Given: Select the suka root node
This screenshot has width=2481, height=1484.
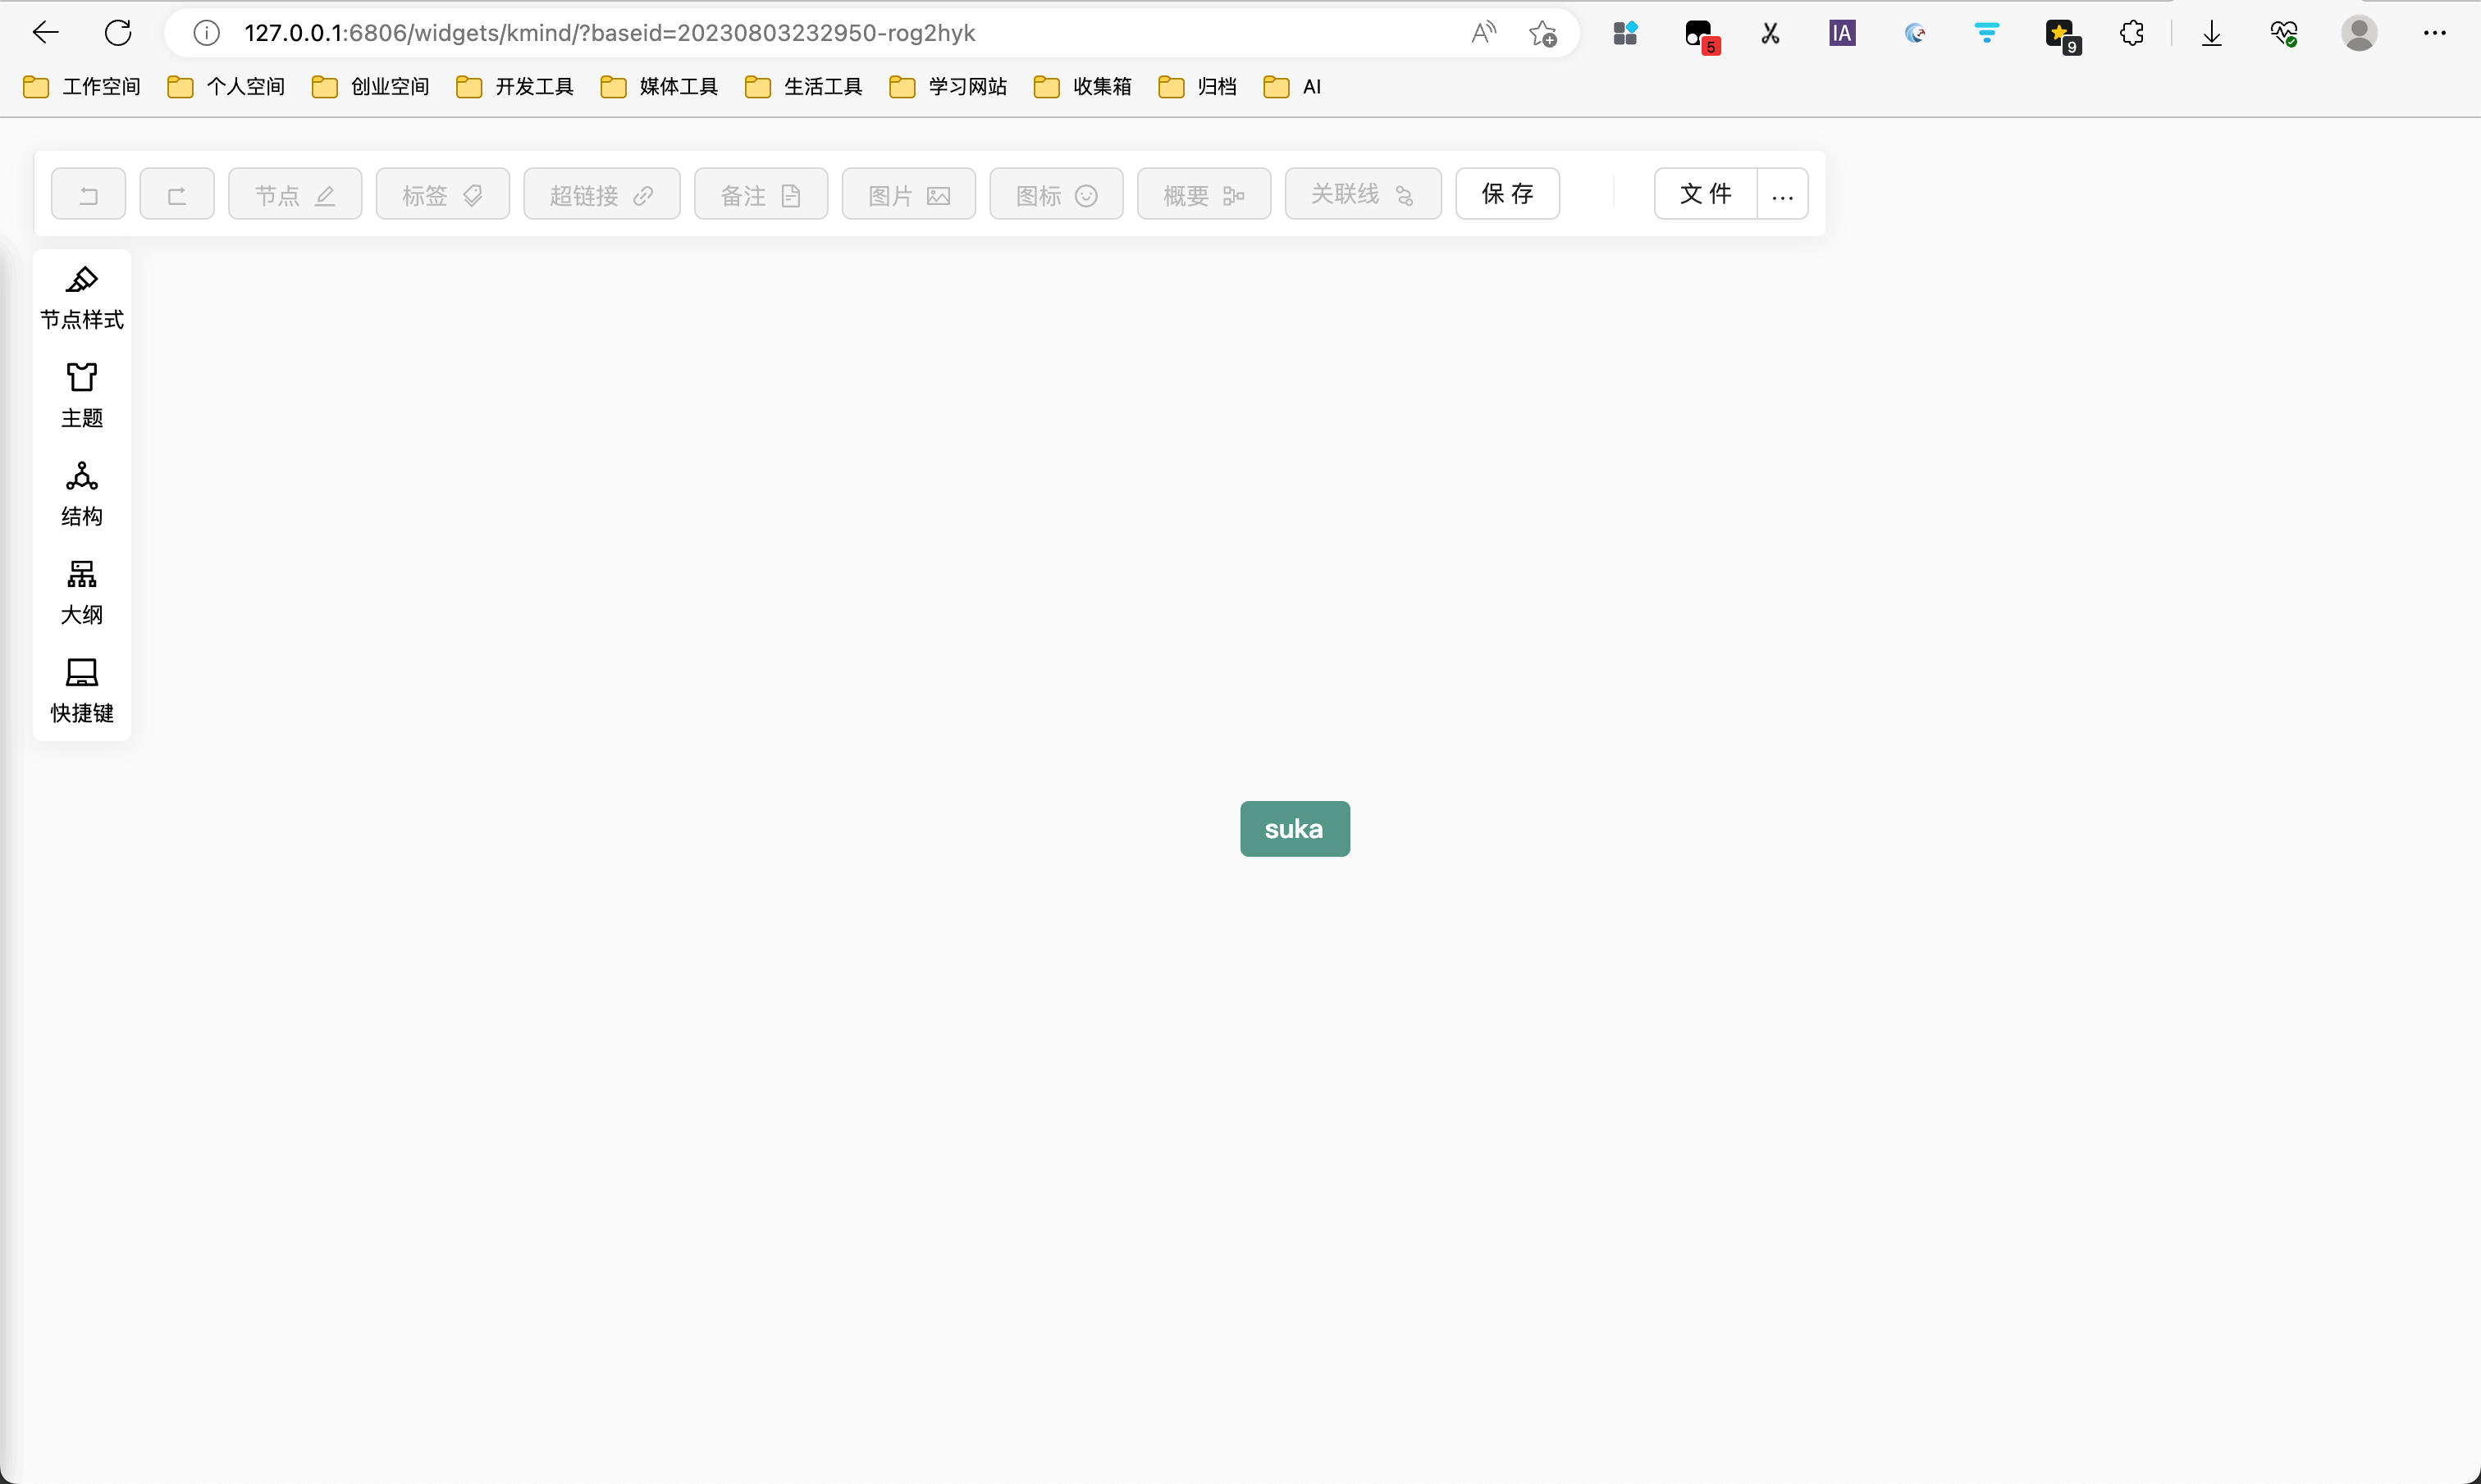Looking at the screenshot, I should (x=1294, y=828).
